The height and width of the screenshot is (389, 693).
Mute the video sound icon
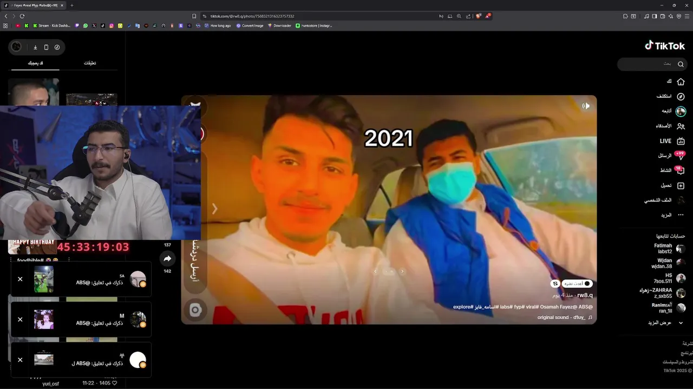586,106
